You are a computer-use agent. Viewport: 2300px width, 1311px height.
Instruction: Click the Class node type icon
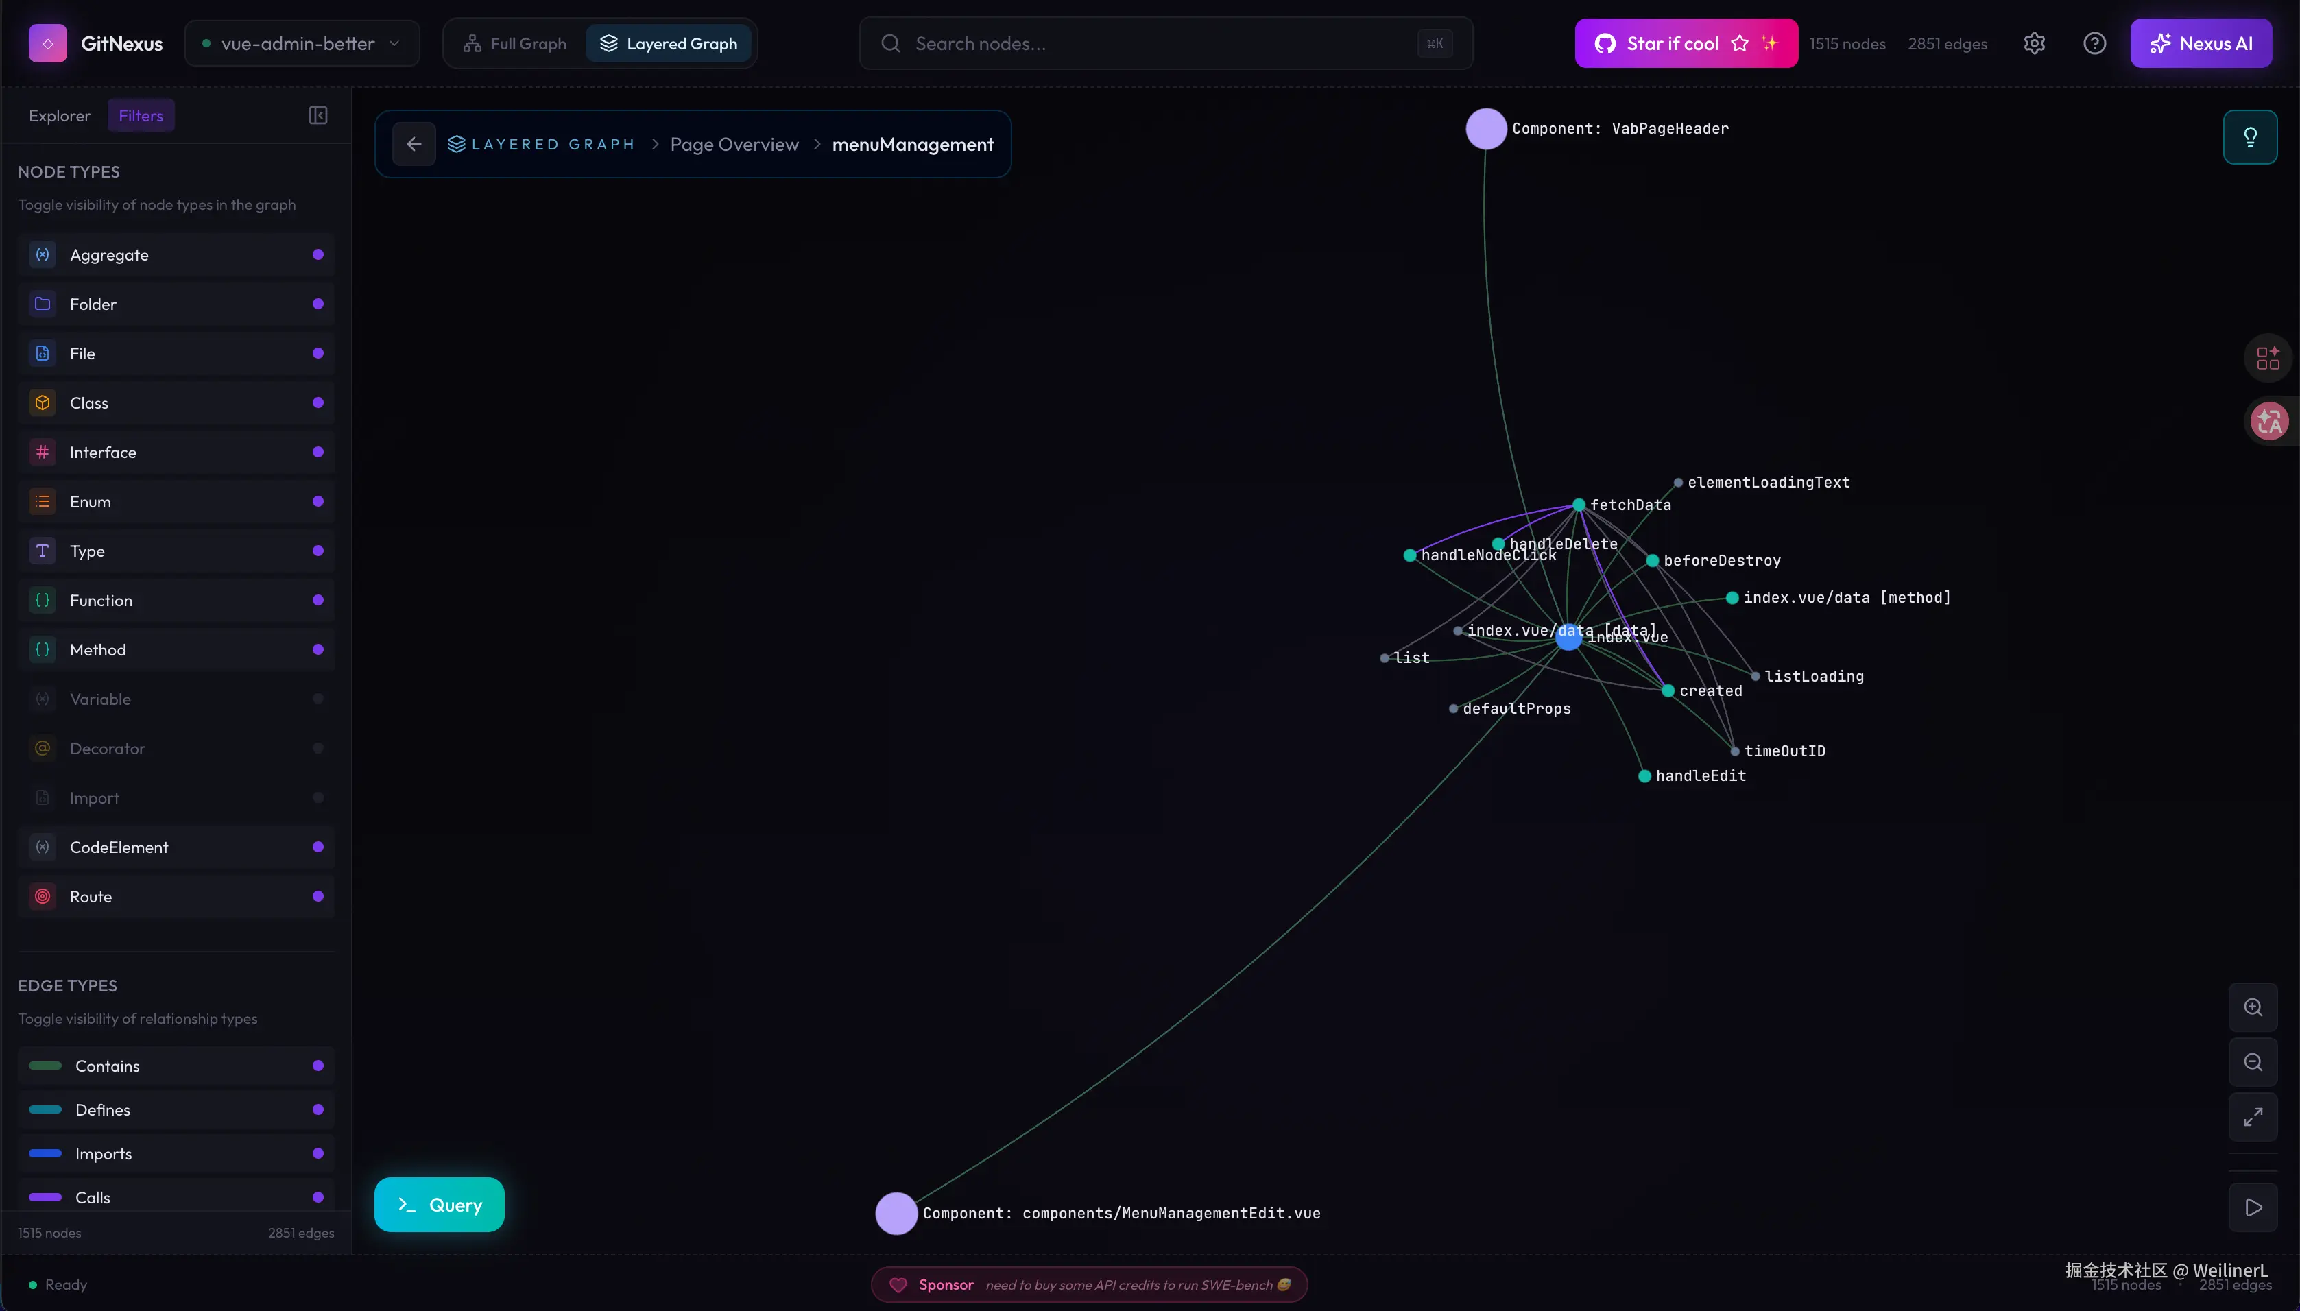point(43,403)
